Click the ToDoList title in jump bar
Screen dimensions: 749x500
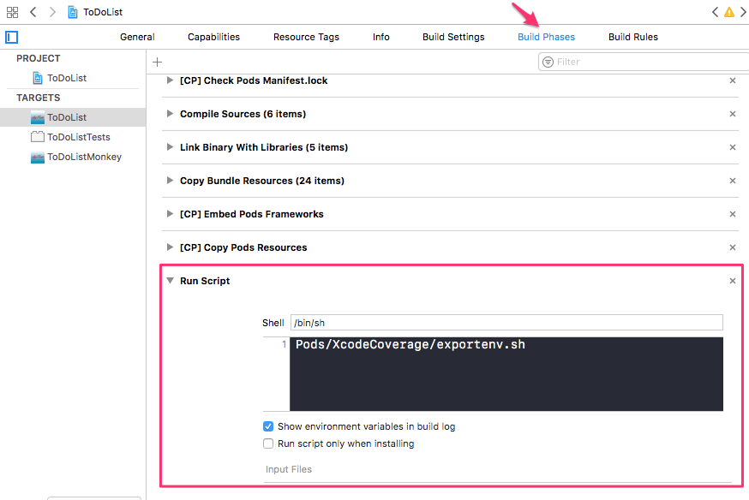tap(103, 12)
